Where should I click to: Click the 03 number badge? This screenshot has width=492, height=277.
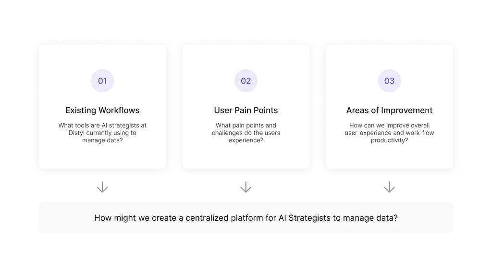click(x=389, y=81)
